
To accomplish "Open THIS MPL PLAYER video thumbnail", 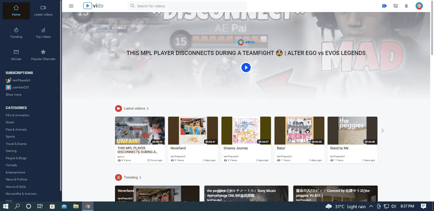I will pos(140,131).
